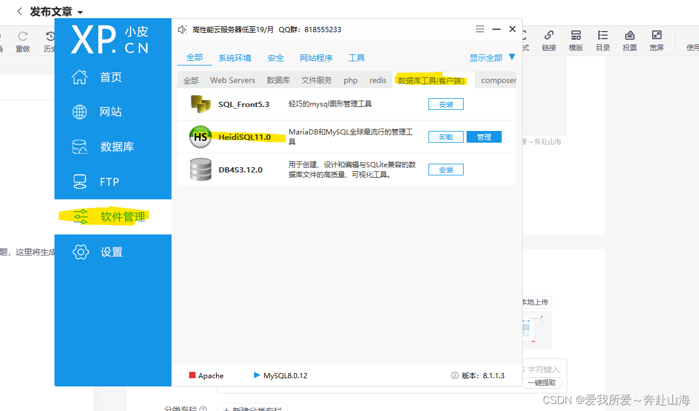
Task: Select the 工具 tab
Action: pyautogui.click(x=357, y=58)
